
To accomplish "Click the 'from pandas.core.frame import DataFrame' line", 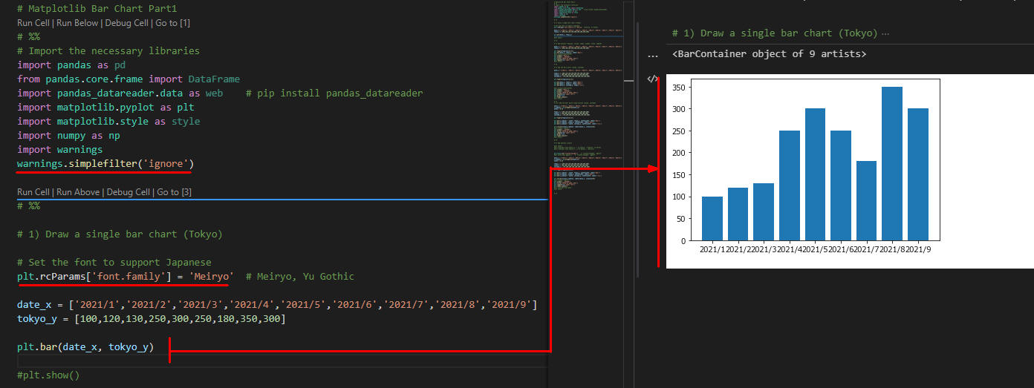I will tap(129, 79).
